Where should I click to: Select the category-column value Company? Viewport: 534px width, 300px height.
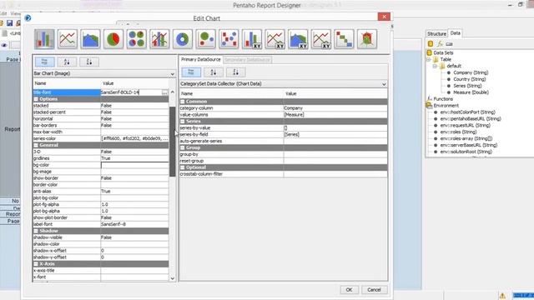click(335, 108)
